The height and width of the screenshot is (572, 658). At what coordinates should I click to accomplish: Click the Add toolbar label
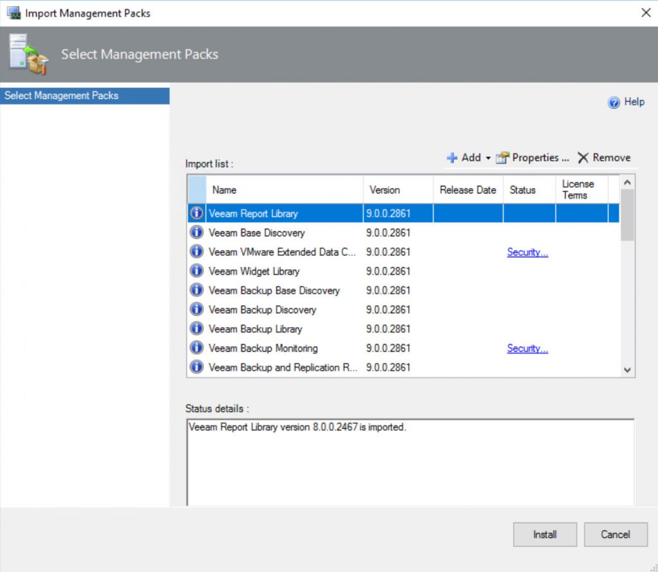click(x=471, y=158)
